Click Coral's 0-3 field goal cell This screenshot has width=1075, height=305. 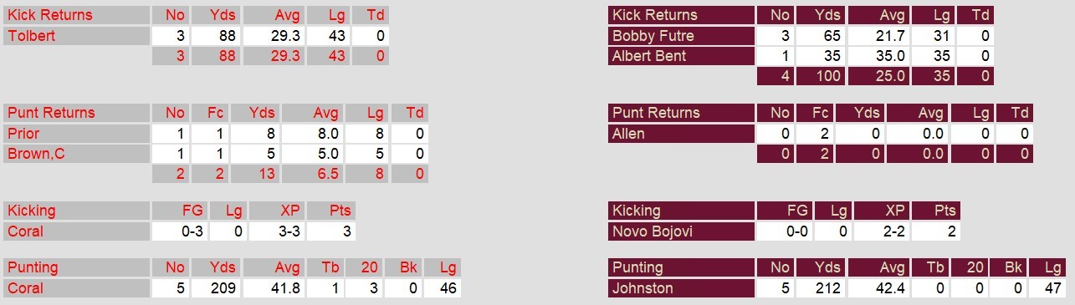pos(179,231)
